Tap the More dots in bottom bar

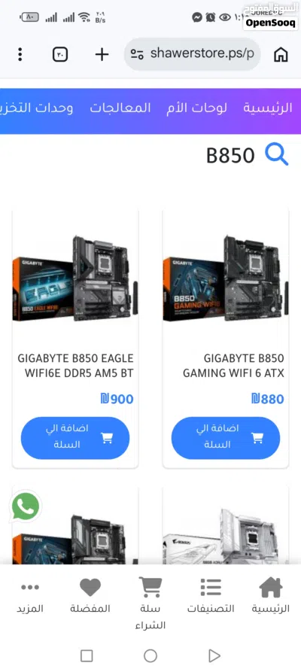30,587
